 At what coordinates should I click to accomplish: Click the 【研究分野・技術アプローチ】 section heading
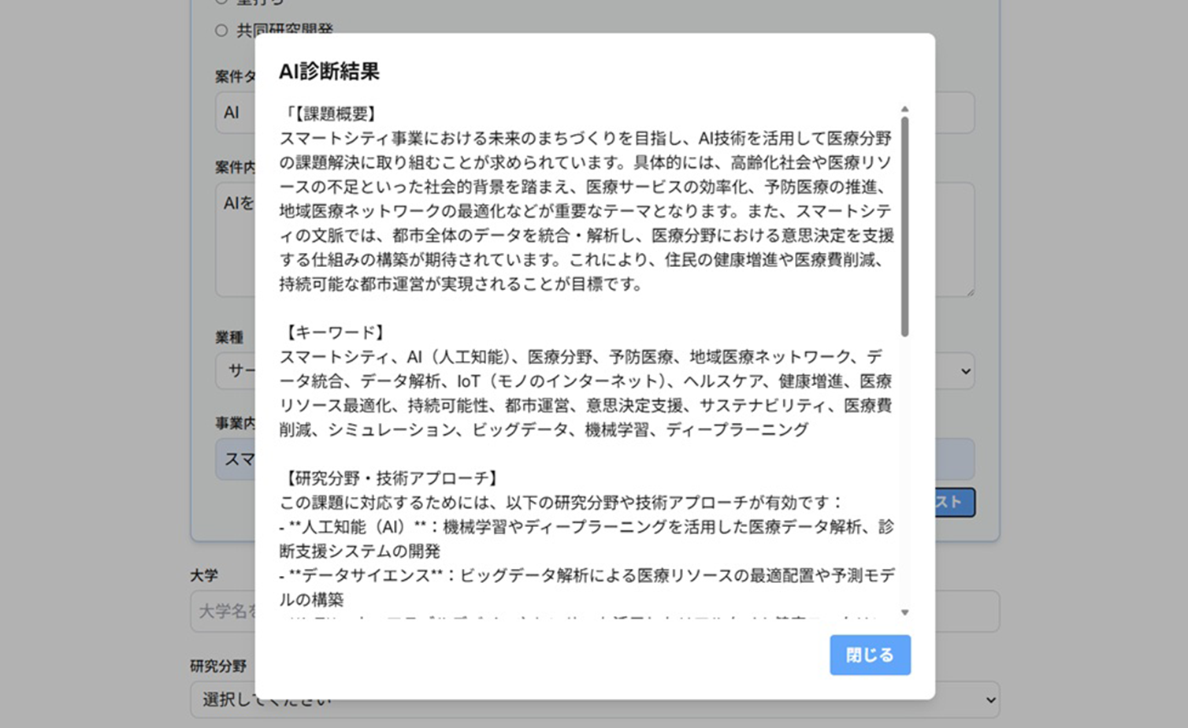392,478
